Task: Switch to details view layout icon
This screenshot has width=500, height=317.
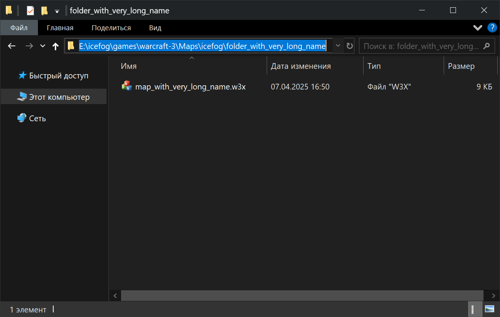Action: click(x=476, y=309)
